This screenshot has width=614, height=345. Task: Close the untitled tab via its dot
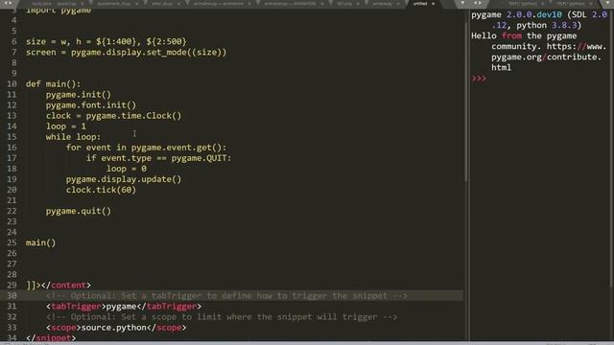coord(433,4)
